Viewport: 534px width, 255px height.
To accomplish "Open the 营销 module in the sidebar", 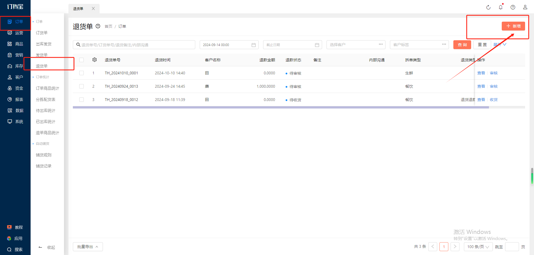I will [x=15, y=55].
